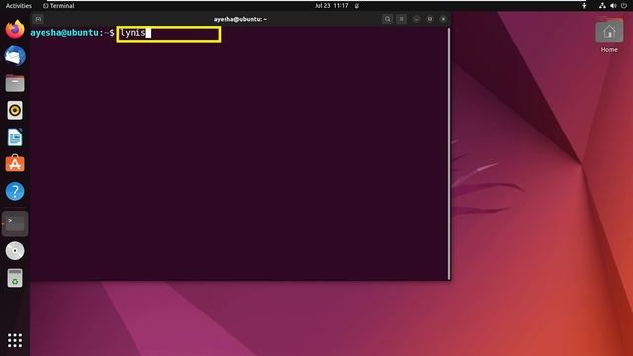Open the Terminal app menu in top bar

point(58,6)
